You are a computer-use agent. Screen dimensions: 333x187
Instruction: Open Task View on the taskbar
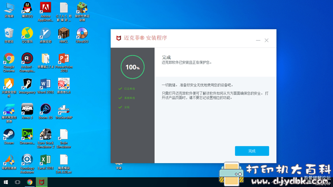tap(17, 182)
